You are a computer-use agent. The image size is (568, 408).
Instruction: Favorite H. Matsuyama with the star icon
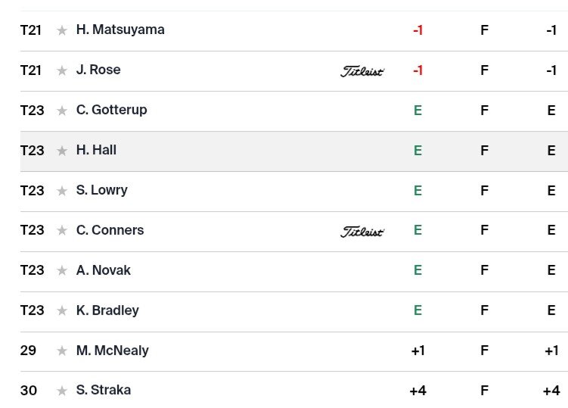point(62,30)
